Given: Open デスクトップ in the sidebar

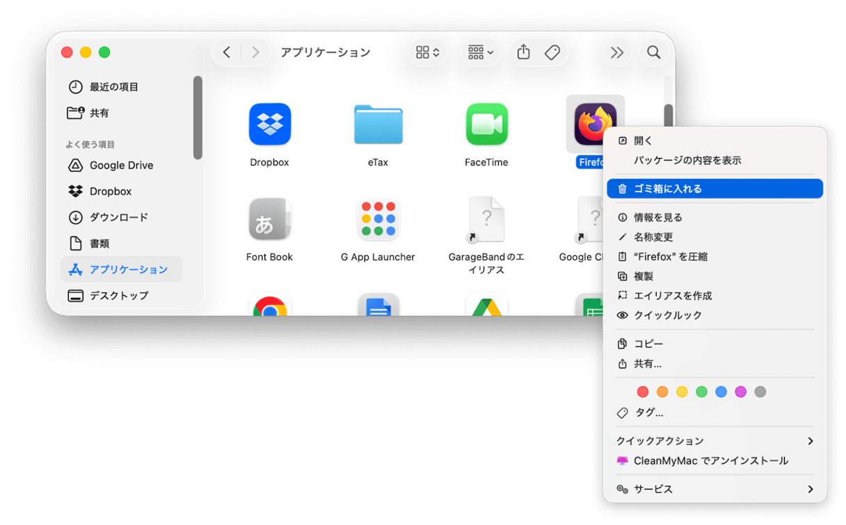Looking at the screenshot, I should tap(121, 295).
